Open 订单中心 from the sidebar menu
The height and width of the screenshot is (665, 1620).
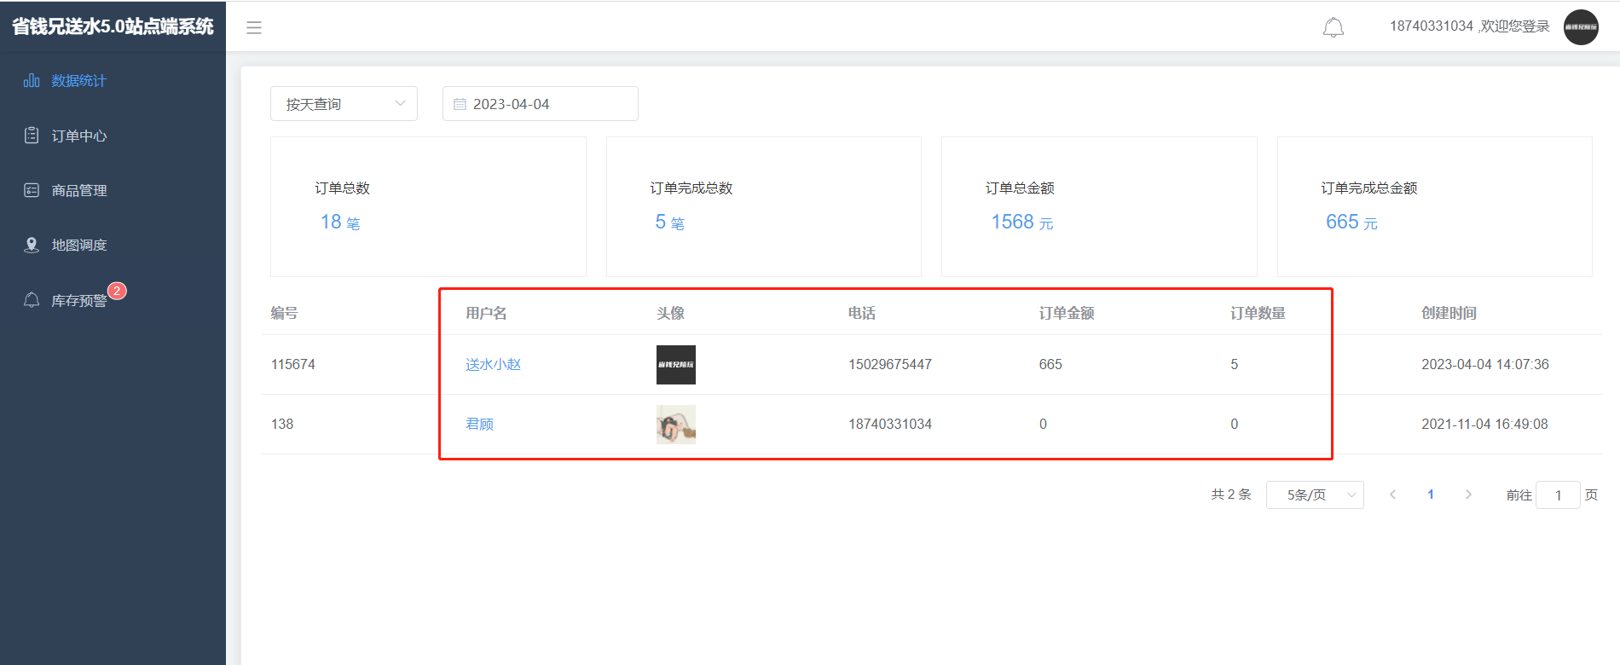point(79,136)
